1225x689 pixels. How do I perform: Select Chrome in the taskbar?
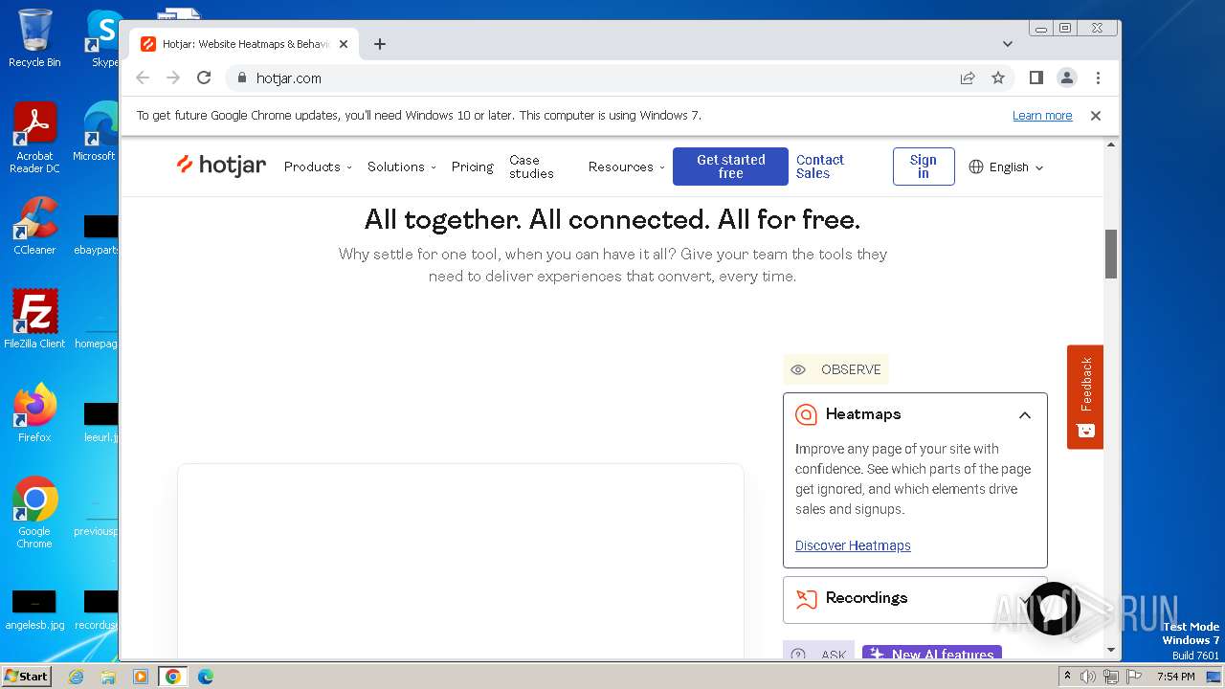coord(173,677)
